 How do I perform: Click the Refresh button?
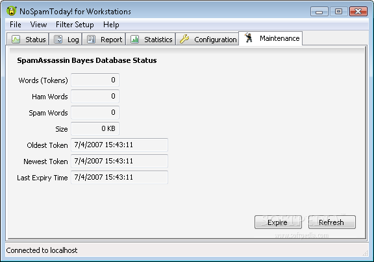332,222
